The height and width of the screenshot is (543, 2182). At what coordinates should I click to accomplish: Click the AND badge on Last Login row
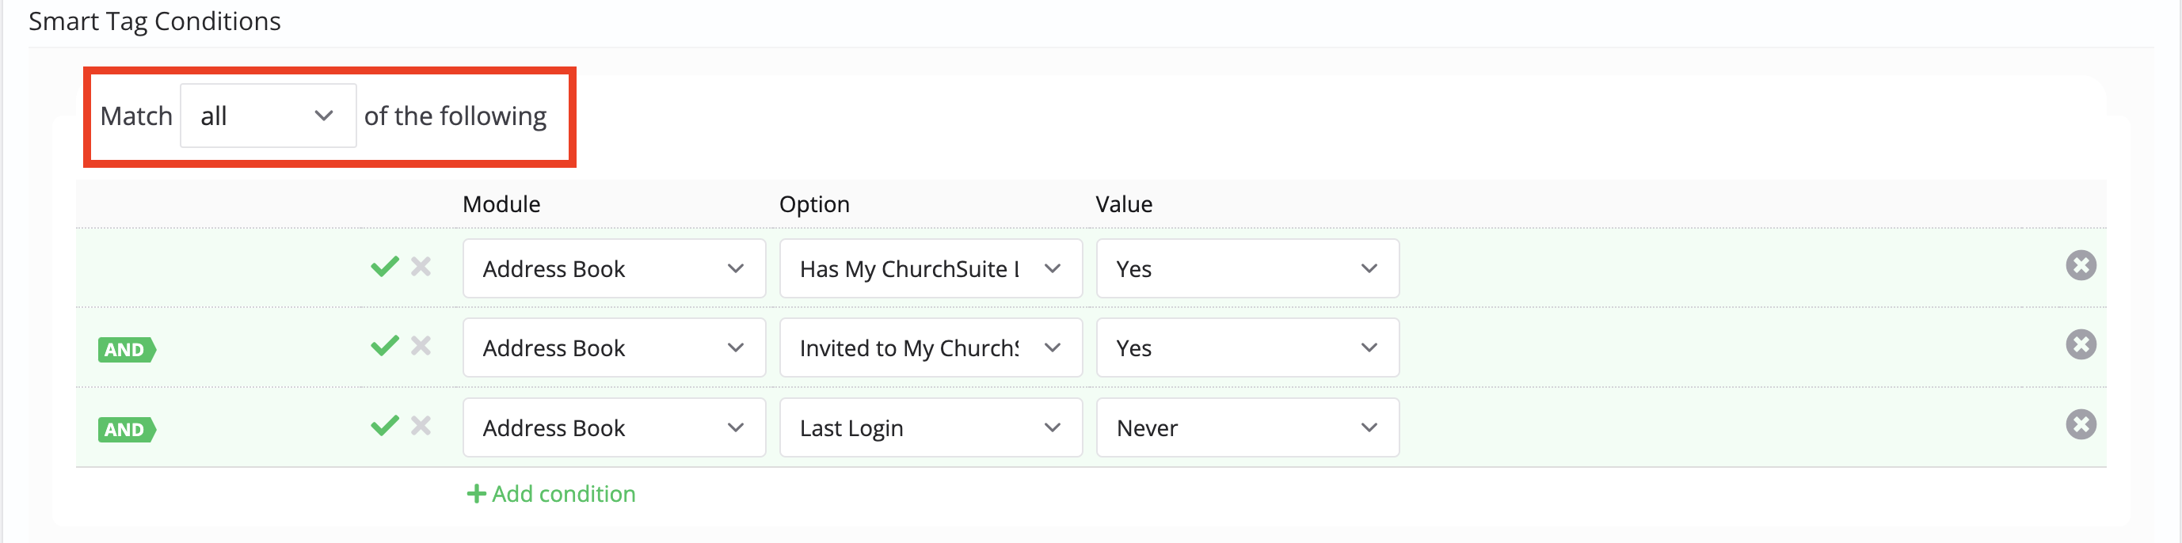pos(125,430)
